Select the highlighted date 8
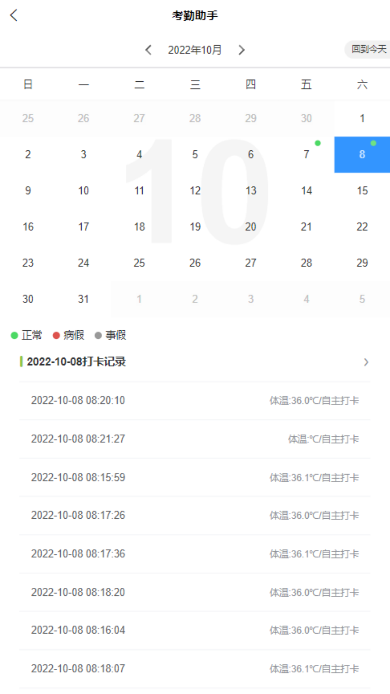This screenshot has height=694, width=390. pos(362,154)
